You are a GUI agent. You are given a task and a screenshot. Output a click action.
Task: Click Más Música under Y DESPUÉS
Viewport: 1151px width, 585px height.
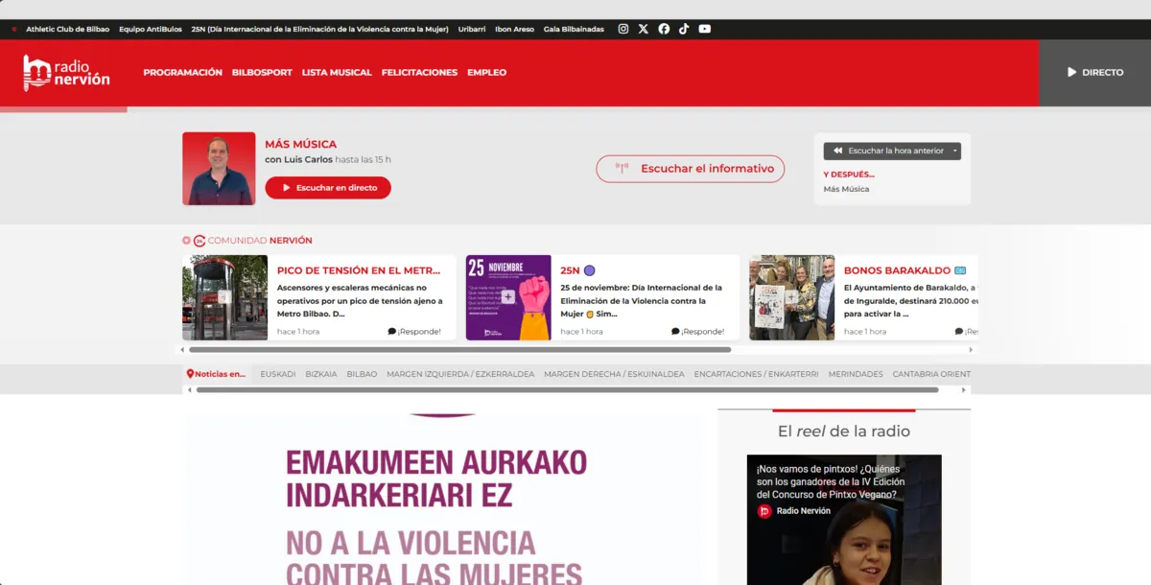(x=846, y=189)
